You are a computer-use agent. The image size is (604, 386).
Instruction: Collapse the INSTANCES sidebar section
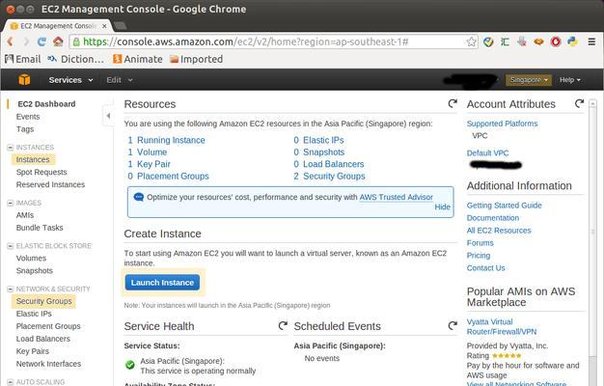pyautogui.click(x=11, y=148)
